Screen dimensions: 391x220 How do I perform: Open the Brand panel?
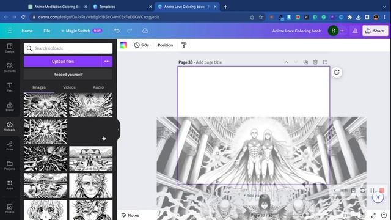click(x=10, y=106)
